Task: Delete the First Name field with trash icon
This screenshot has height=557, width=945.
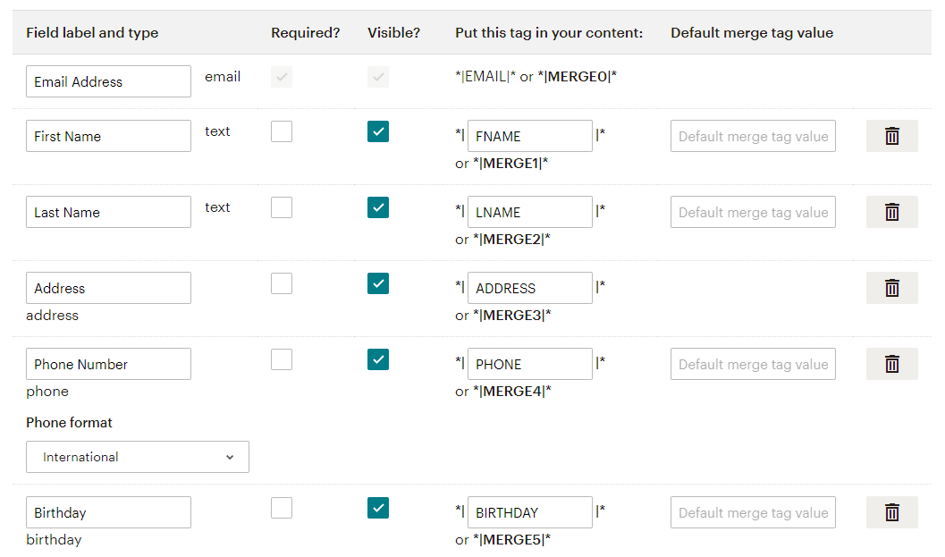Action: (x=892, y=136)
